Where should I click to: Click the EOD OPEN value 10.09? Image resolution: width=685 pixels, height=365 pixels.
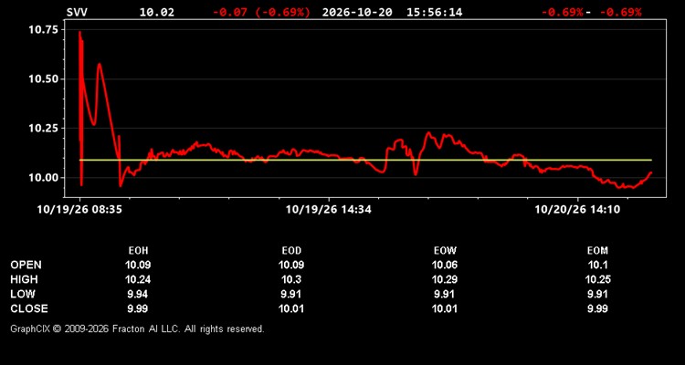[291, 265]
